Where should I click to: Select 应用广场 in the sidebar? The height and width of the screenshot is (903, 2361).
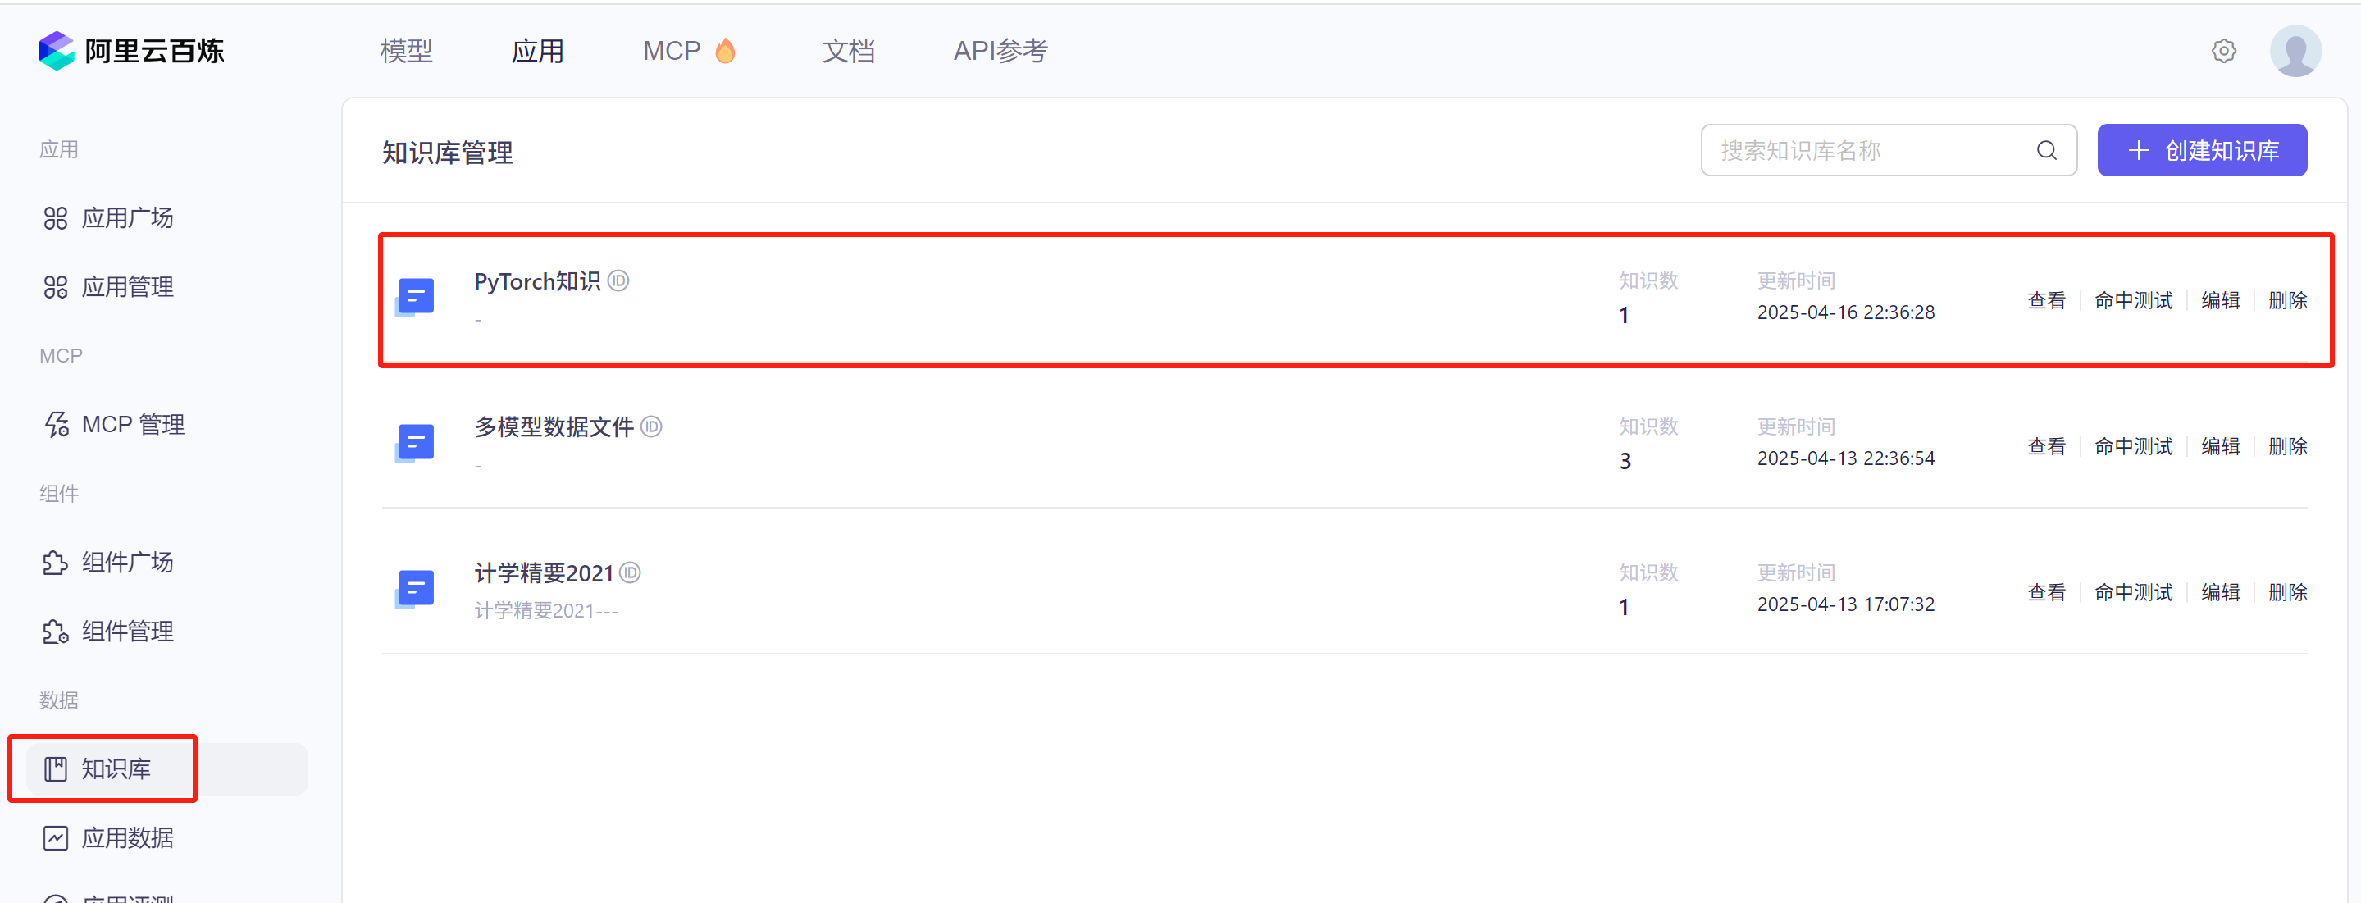pos(127,218)
